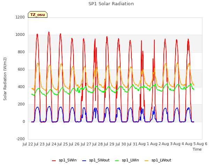Screen dimensions: 223x167
Task: Click the Jul 22 x-axis date label
Action: [28, 144]
